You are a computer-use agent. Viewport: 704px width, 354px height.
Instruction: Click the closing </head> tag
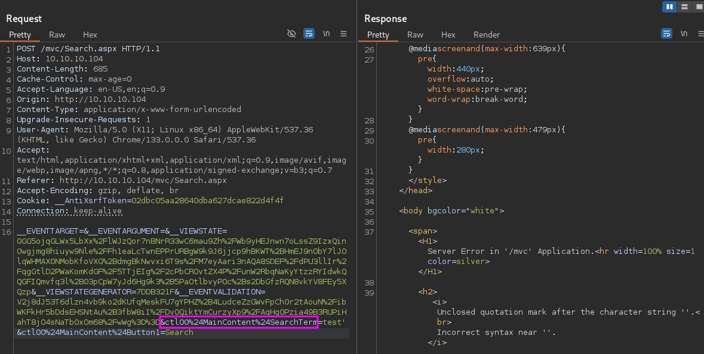416,191
